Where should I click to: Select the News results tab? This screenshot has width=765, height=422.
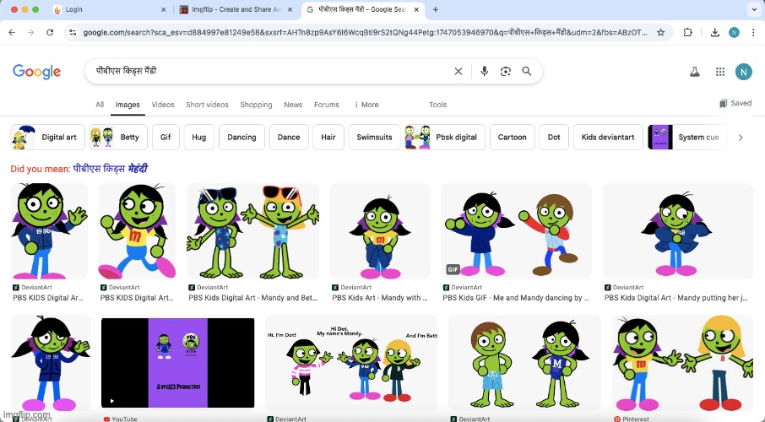pos(293,105)
